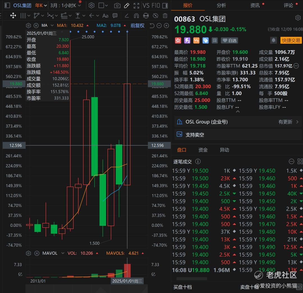Select the vertical lines drawing tool

click(x=23, y=16)
